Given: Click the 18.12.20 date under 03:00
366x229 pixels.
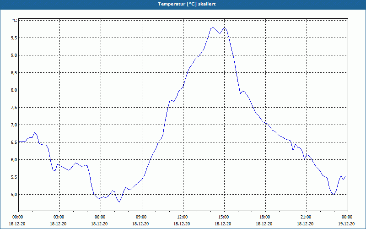Looking at the screenshot, I should pyautogui.click(x=58, y=224).
